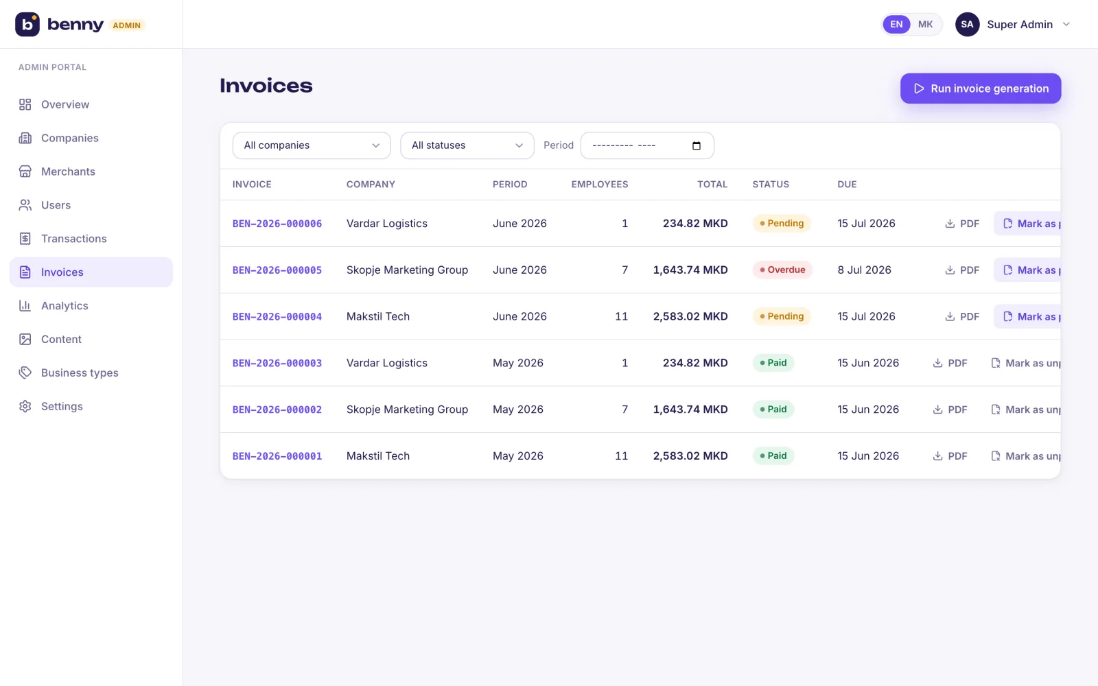This screenshot has width=1098, height=686.
Task: Click the play icon on Run invoice generation
Action: (919, 88)
